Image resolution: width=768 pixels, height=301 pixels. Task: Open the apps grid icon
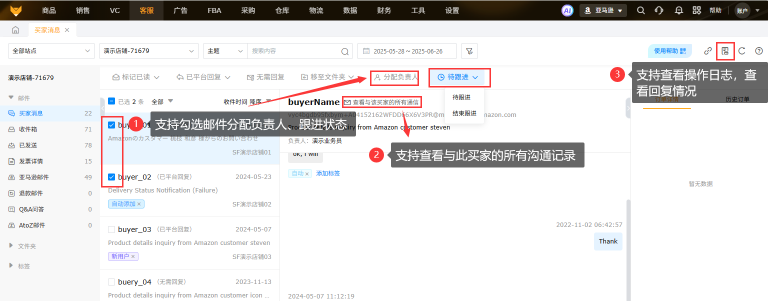click(x=696, y=10)
